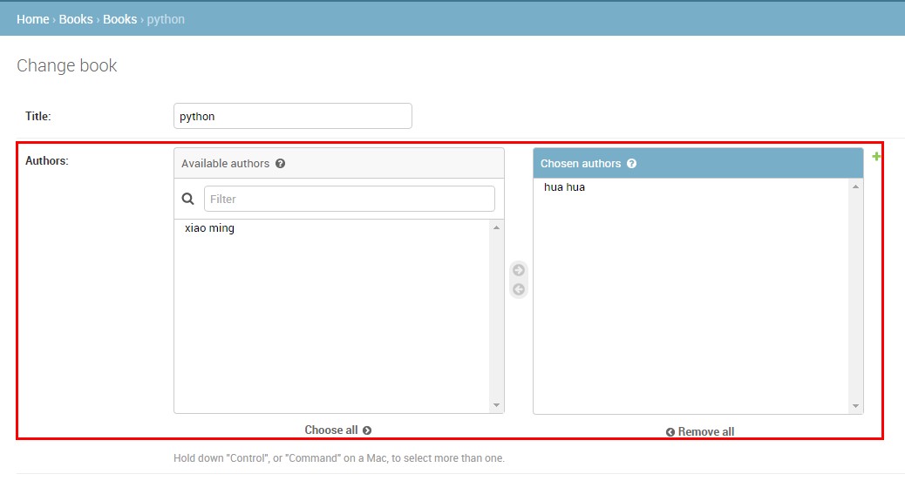
Task: Click the help icon beside Chosen authors
Action: coord(631,163)
